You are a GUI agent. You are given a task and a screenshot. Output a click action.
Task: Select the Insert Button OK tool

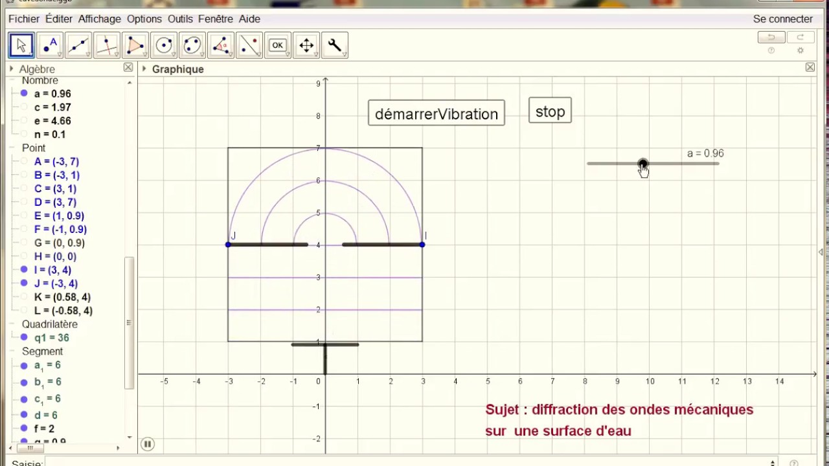(x=278, y=45)
